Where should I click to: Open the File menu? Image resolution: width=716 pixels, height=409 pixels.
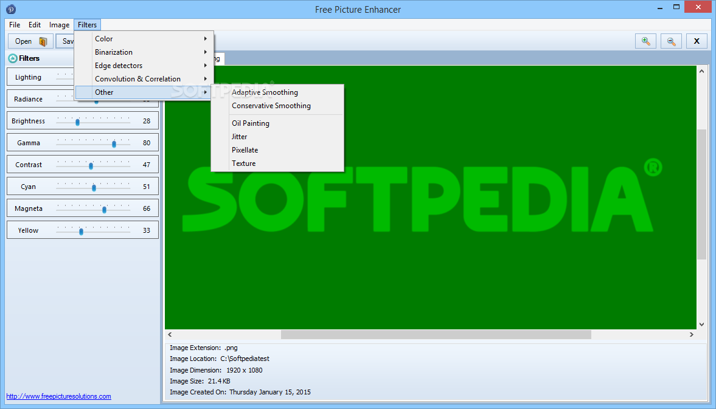tap(15, 25)
